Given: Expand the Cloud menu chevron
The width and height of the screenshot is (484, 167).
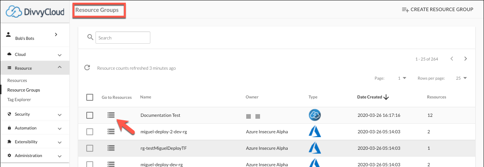Looking at the screenshot, I should [x=59, y=55].
